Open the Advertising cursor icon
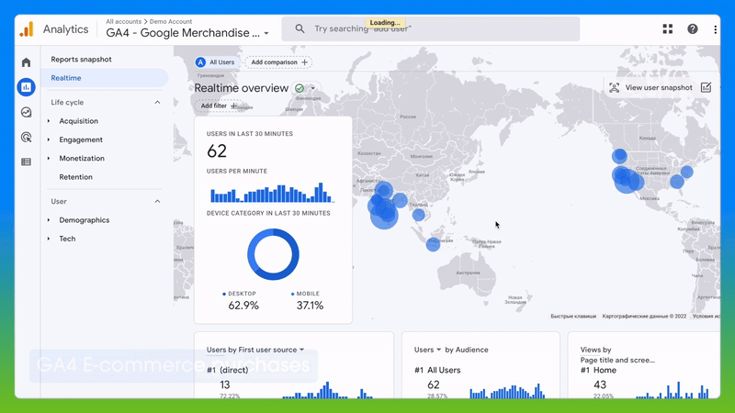 point(27,137)
